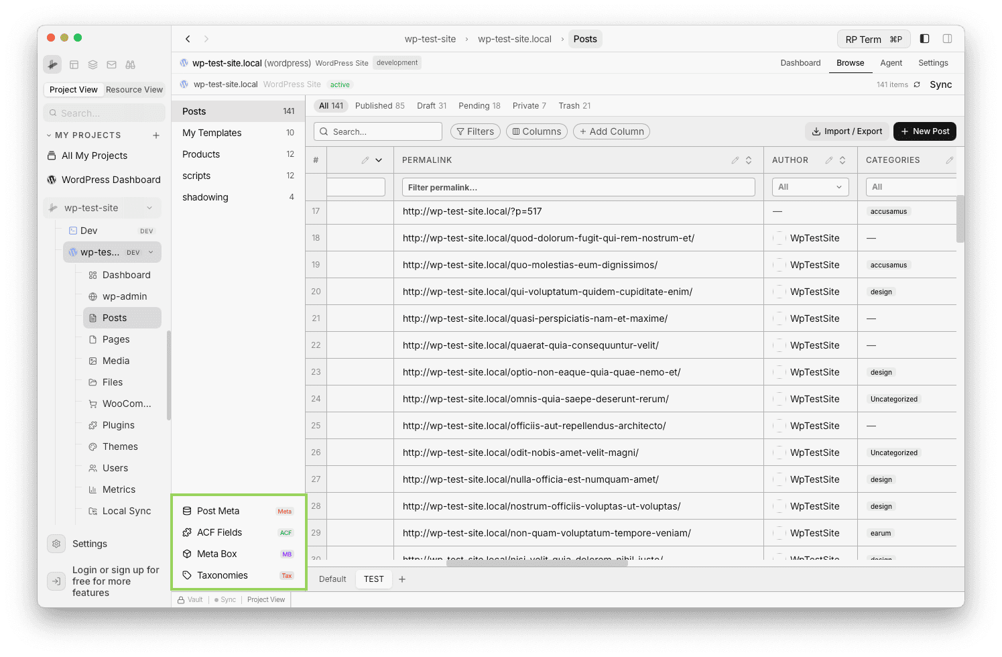
Task: Open the Categories filter All dropdown
Action: pyautogui.click(x=911, y=187)
